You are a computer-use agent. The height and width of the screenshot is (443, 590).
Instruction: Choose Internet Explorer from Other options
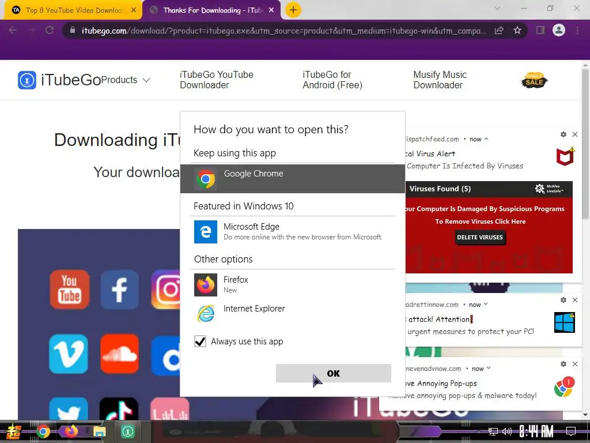[x=292, y=313]
